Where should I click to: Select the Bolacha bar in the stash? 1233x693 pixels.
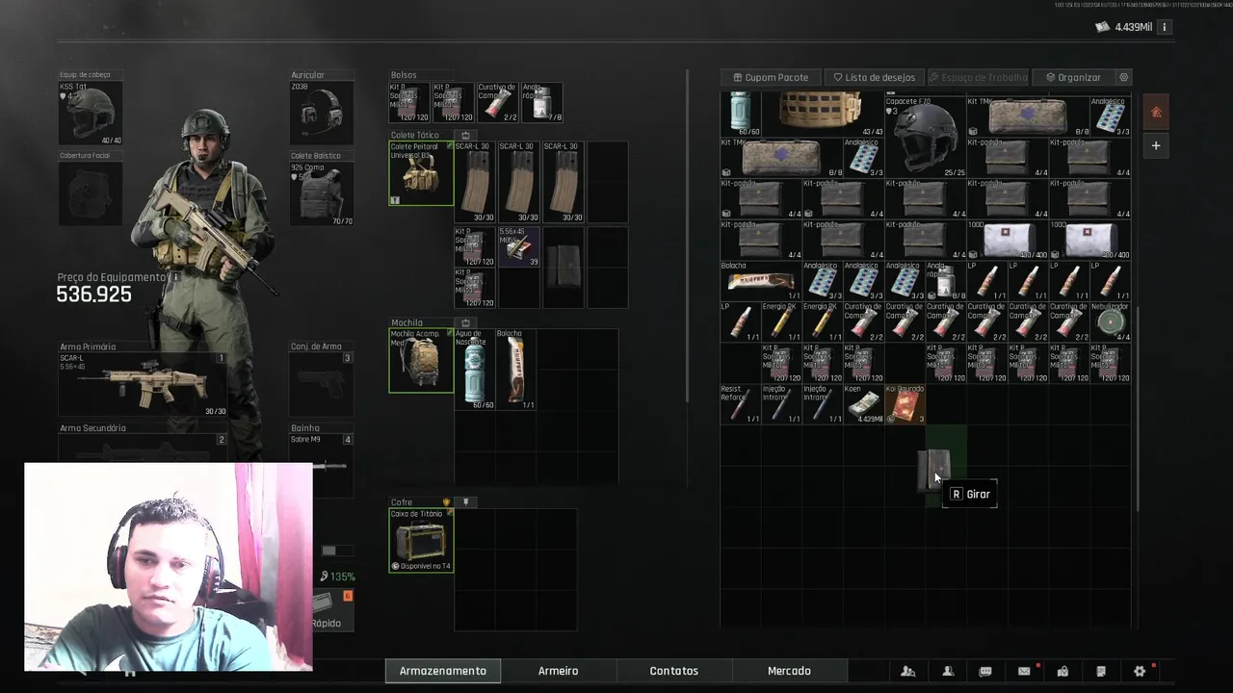760,281
